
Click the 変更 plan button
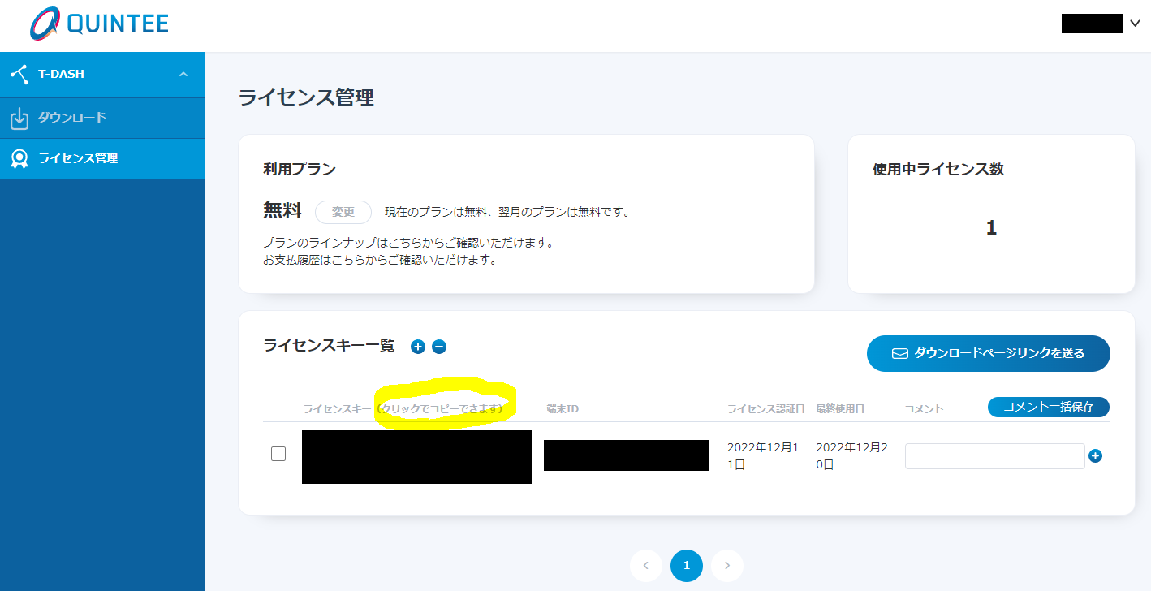(343, 212)
